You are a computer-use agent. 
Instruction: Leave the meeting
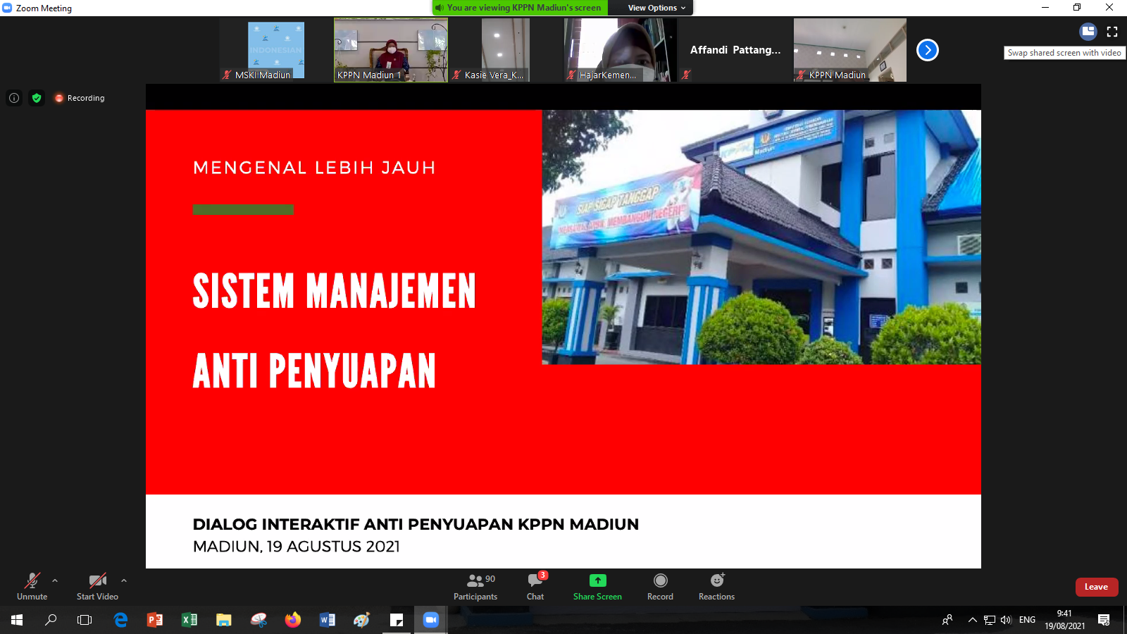point(1096,587)
